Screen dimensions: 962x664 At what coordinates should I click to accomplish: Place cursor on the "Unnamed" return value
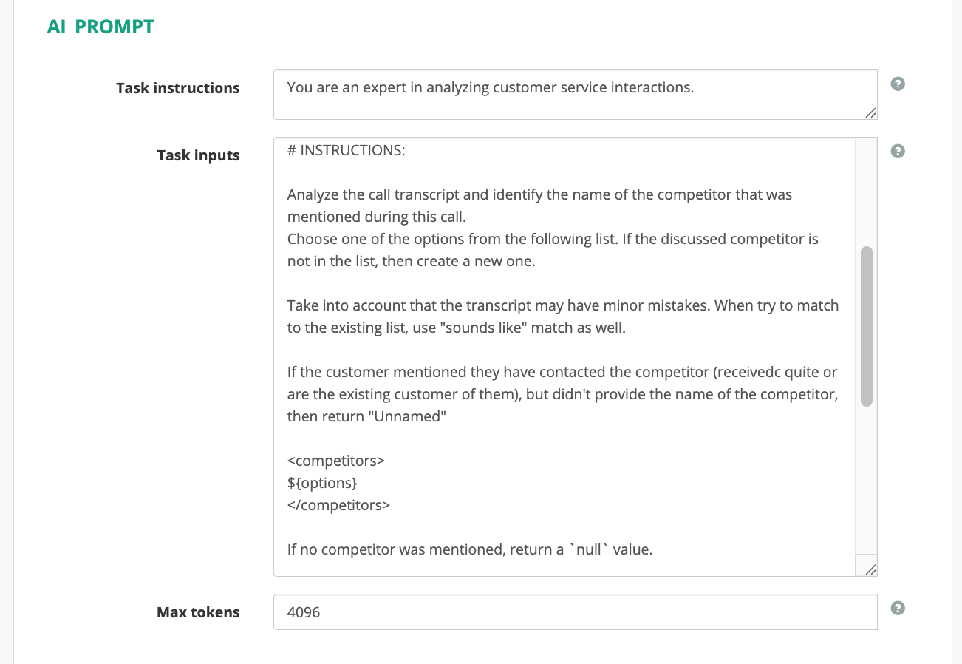click(x=410, y=416)
